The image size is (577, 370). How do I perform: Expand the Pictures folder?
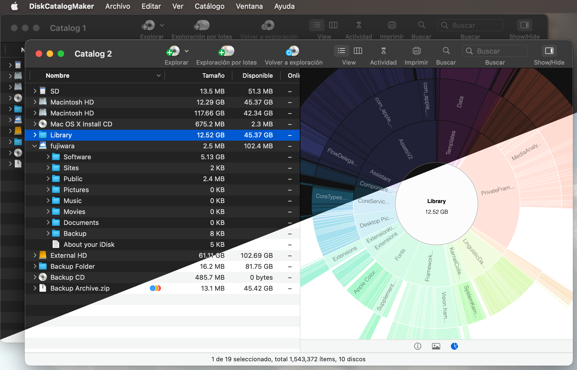[x=48, y=190]
